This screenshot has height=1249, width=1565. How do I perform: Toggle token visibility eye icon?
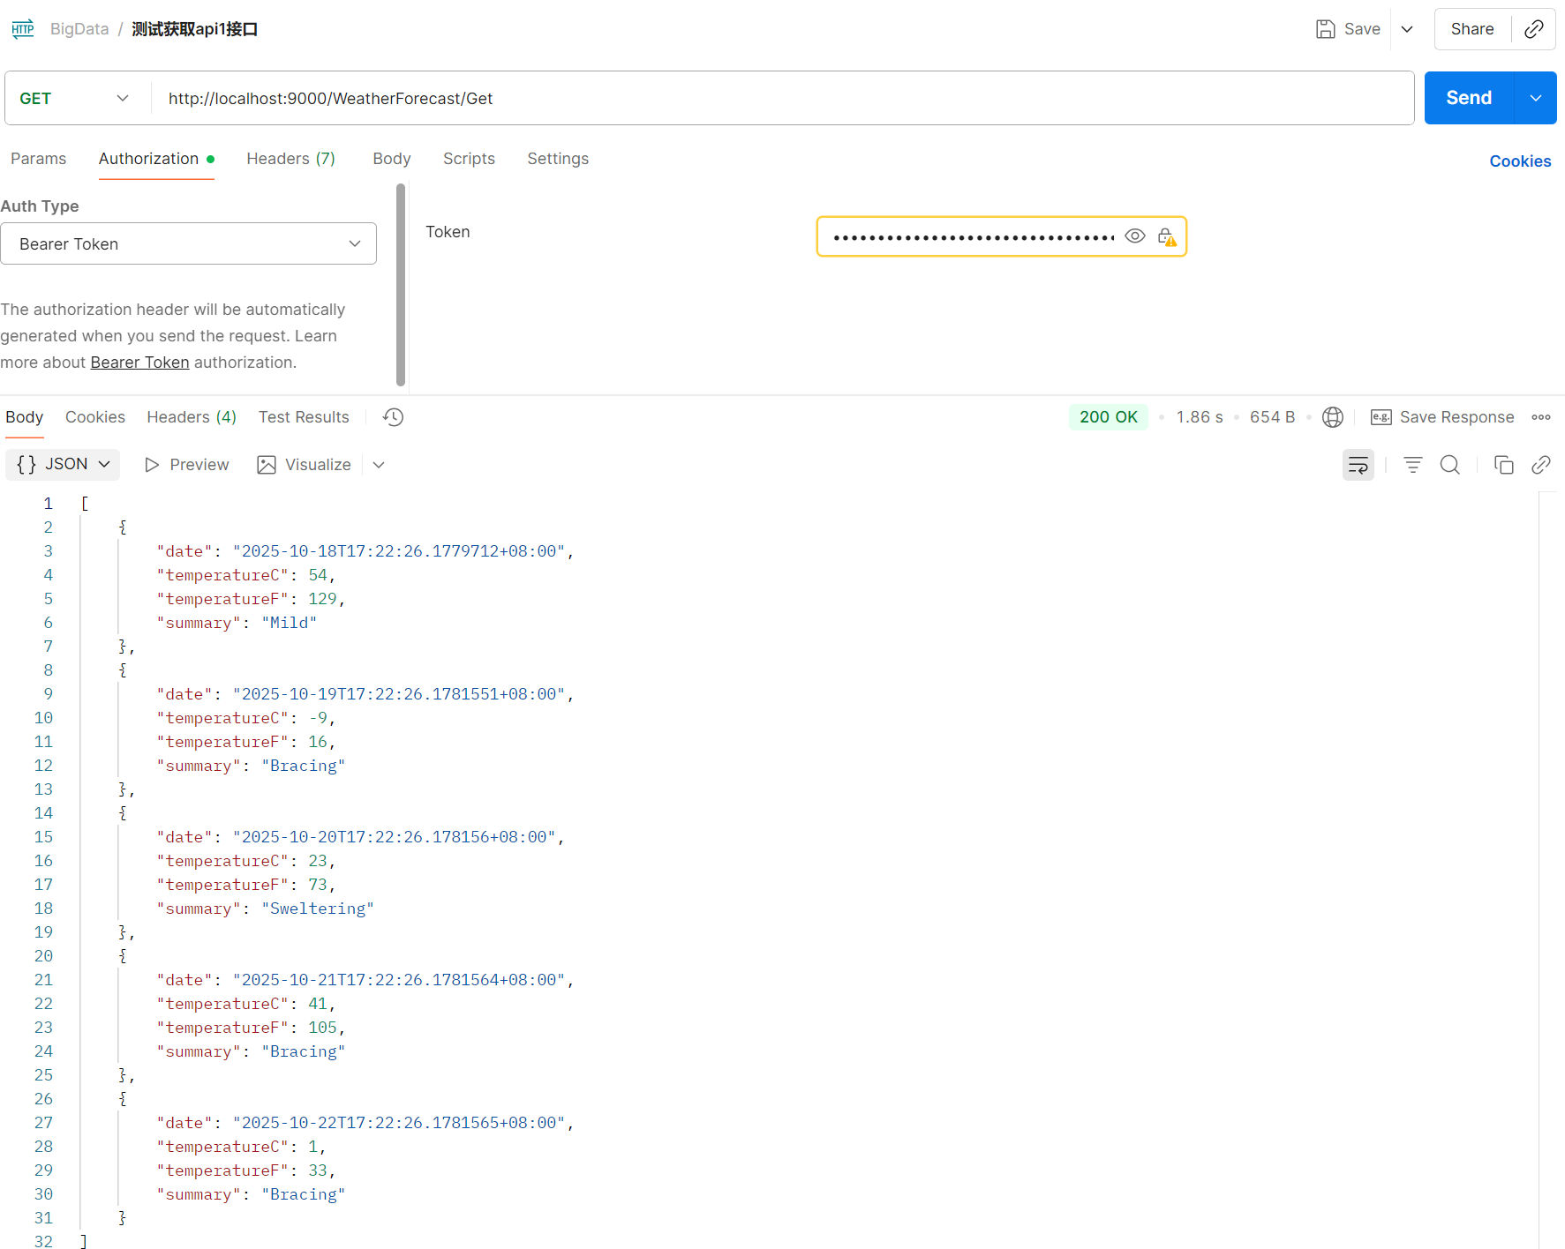(x=1135, y=236)
